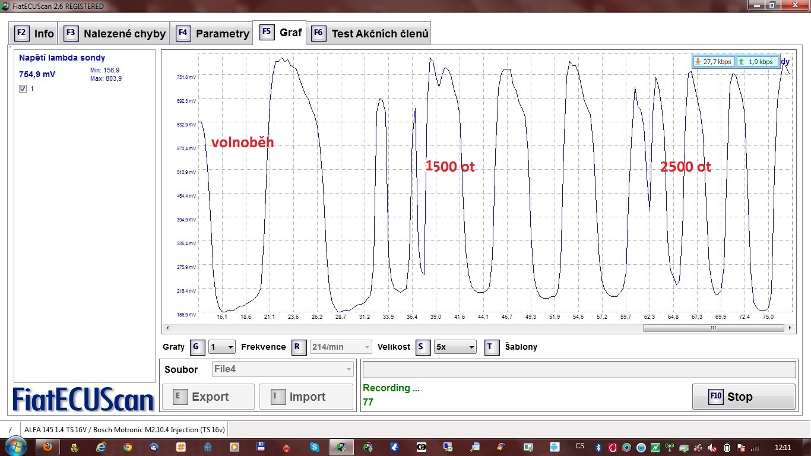Image resolution: width=811 pixels, height=456 pixels.
Task: Go to Test Akčních členů tab
Action: point(370,34)
